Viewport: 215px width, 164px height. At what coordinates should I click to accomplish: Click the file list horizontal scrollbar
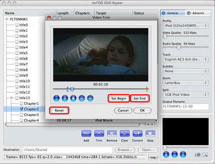tap(73, 125)
